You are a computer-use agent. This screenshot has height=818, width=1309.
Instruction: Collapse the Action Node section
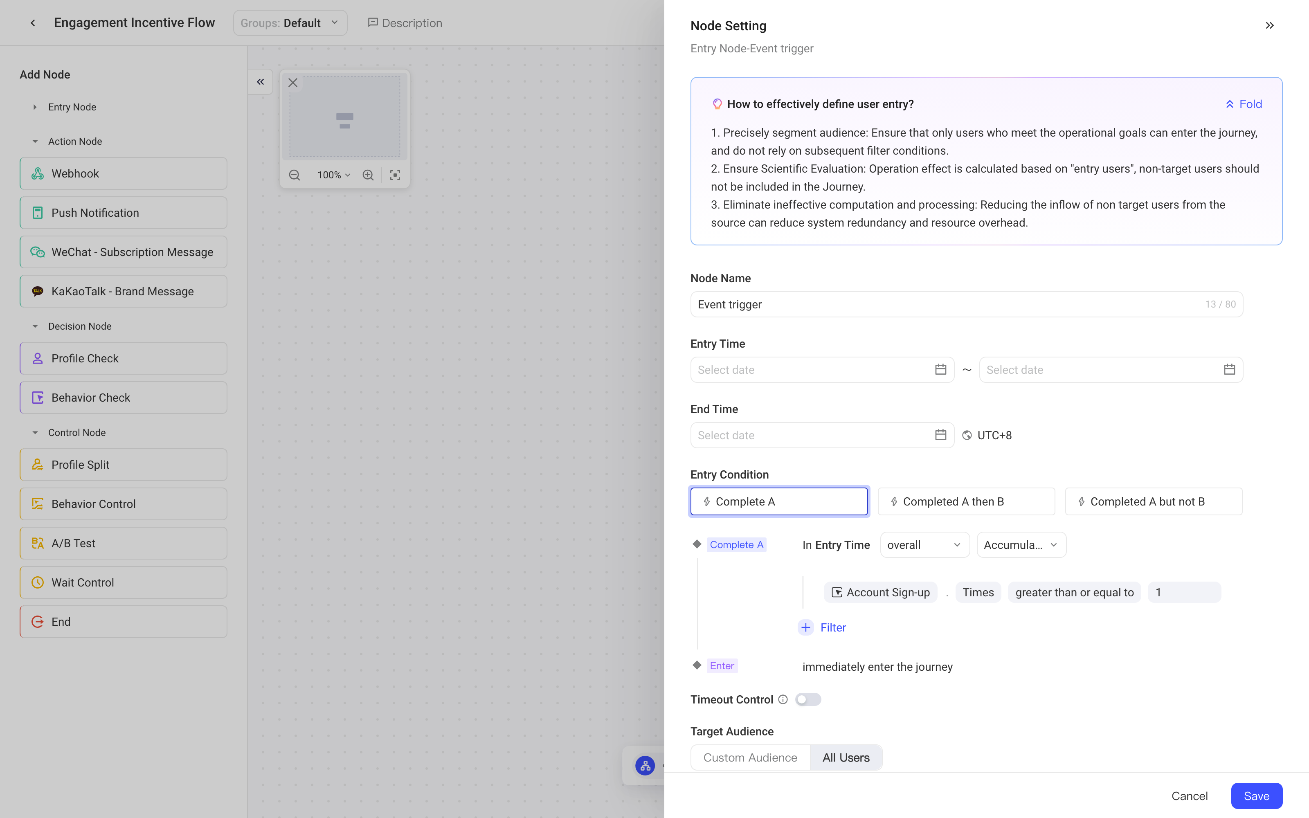pyautogui.click(x=35, y=141)
